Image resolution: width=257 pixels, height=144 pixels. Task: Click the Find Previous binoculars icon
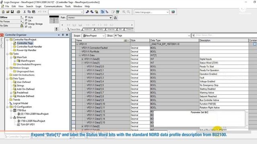click(x=88, y=12)
